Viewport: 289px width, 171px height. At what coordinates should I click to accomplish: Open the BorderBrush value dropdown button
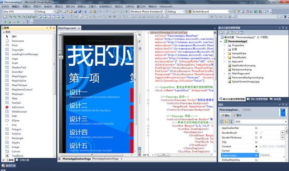[282, 132]
